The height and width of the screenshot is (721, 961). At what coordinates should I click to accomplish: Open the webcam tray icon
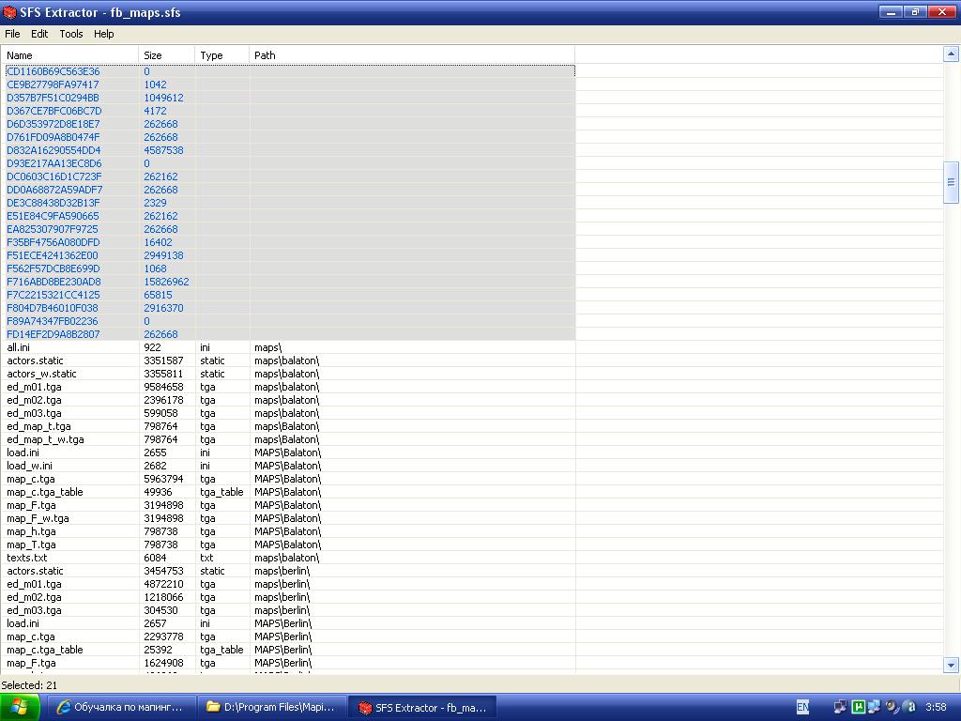coord(892,707)
